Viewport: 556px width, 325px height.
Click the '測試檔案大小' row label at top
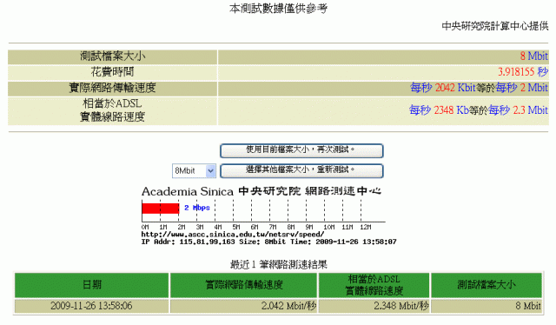coord(112,56)
